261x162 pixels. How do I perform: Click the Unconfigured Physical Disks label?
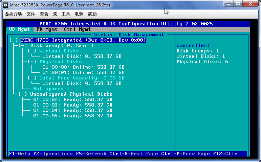point(71,94)
